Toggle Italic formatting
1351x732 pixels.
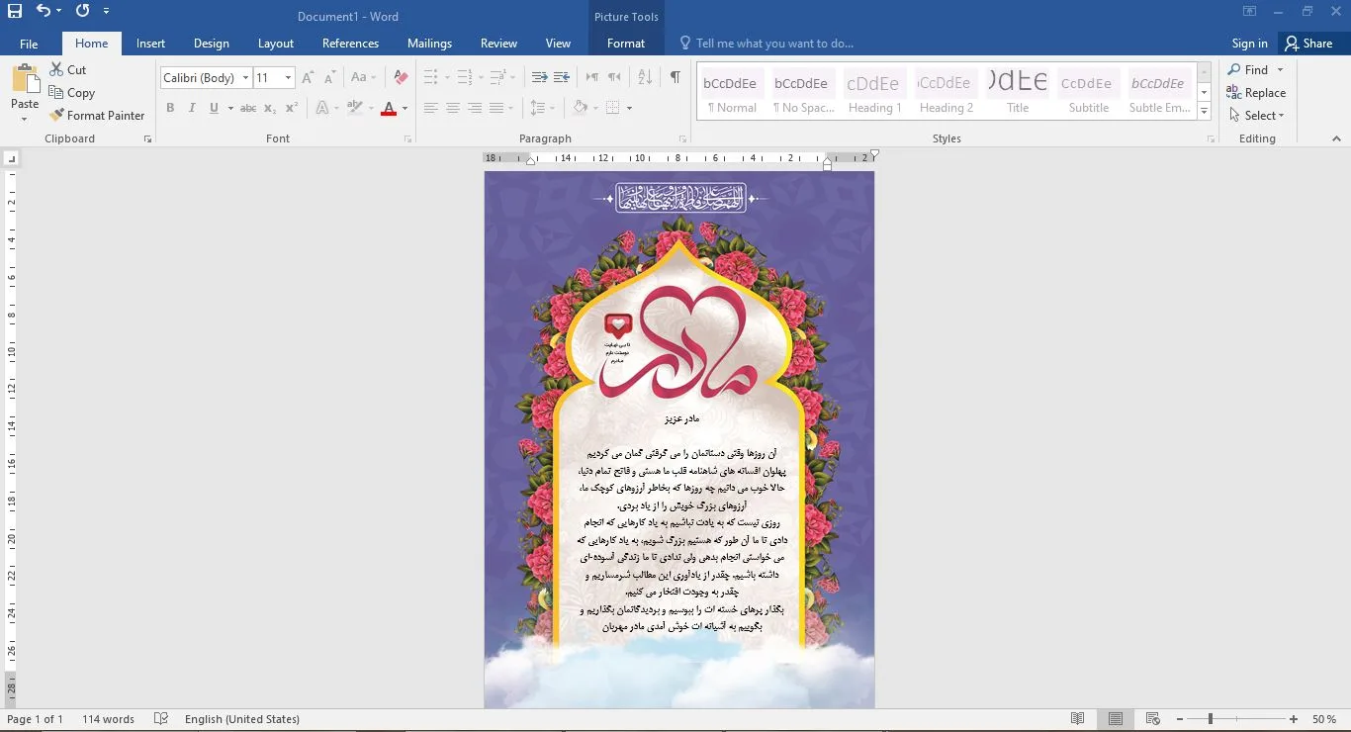pos(192,108)
